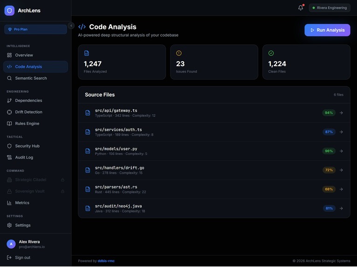Image resolution: width=357 pixels, height=267 pixels.
Task: Click the file icon for src/parsers/ast.rs
Action: [x=88, y=189]
